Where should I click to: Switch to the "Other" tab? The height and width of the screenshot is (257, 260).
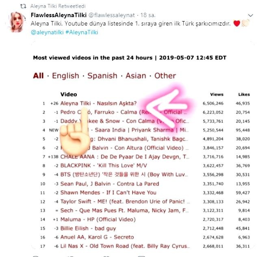[x=165, y=76]
